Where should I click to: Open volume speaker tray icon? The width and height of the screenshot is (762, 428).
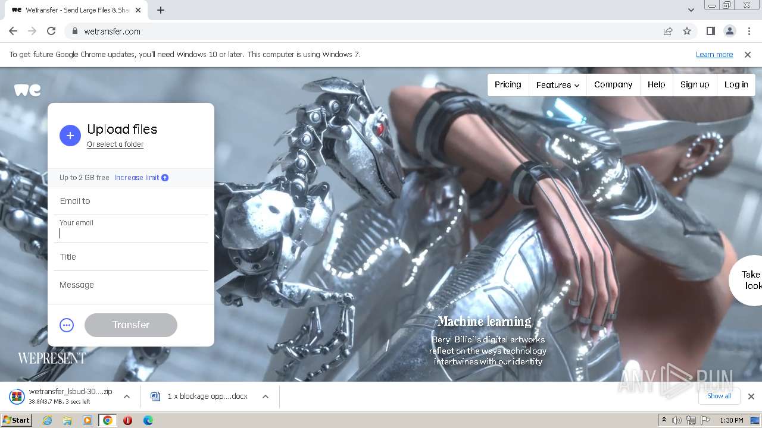[x=677, y=420]
